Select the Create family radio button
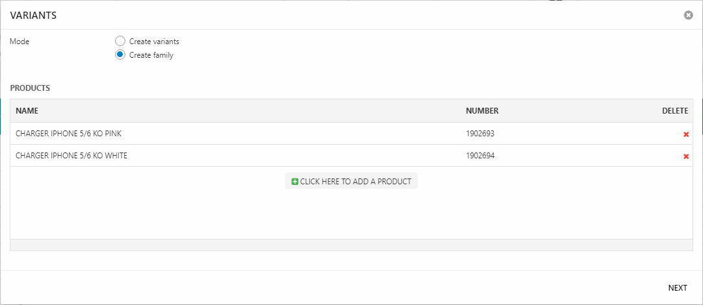 click(120, 55)
